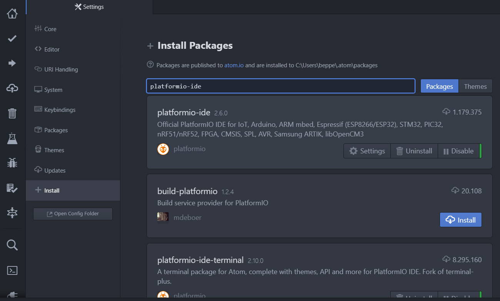Click the 20.108 download count
Screen dimensions: 500x301
point(472,191)
